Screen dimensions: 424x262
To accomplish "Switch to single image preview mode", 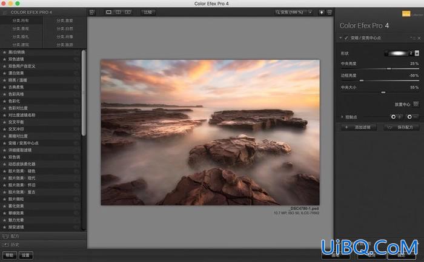I will pyautogui.click(x=108, y=12).
